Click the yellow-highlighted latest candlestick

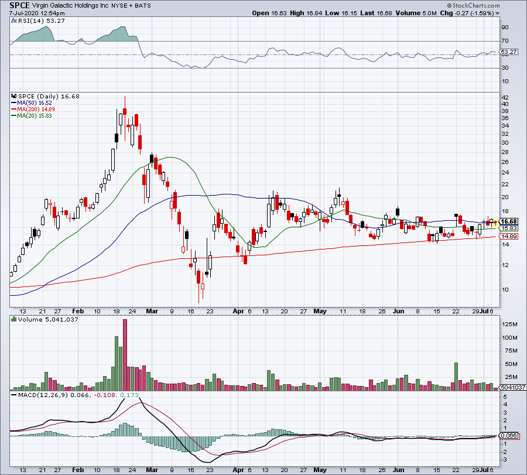pyautogui.click(x=495, y=222)
